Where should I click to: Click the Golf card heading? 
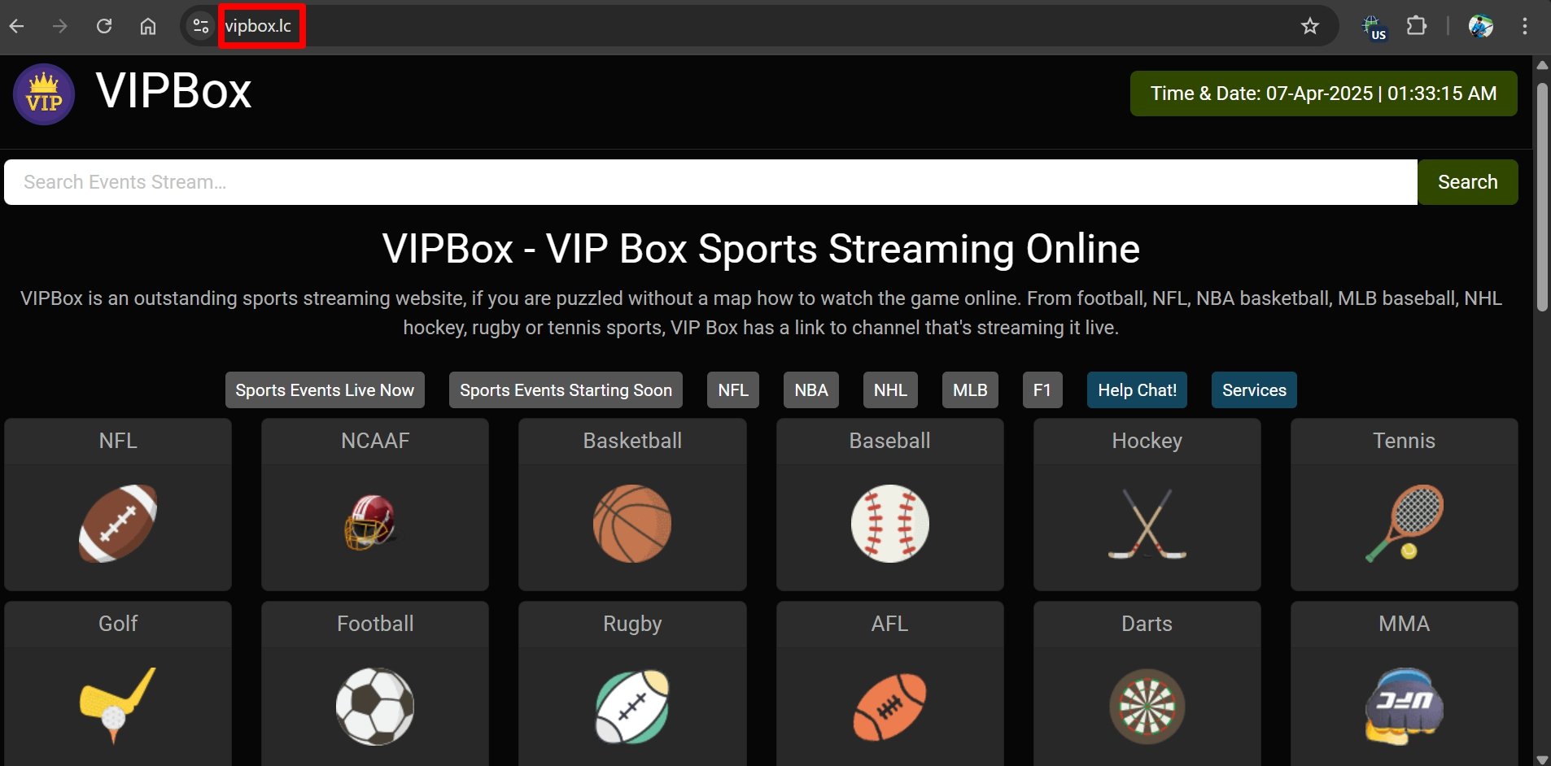coord(118,624)
